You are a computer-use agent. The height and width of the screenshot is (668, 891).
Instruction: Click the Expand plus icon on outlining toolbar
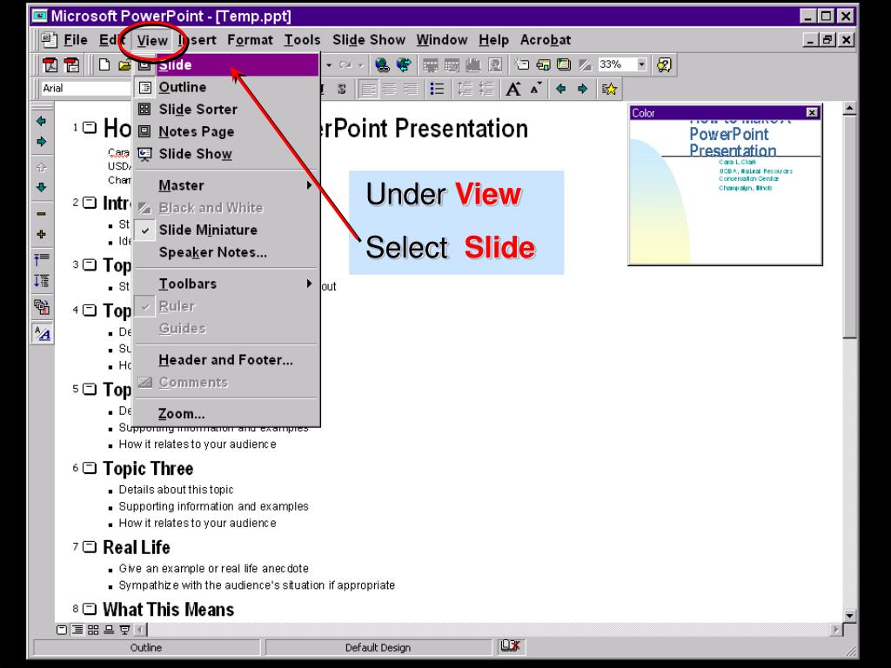coord(42,234)
